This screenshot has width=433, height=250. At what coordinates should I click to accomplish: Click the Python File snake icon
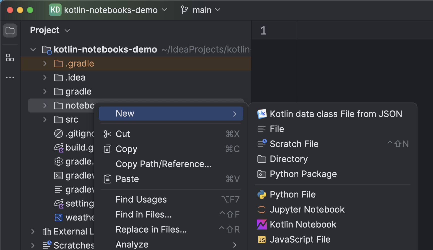pos(262,194)
